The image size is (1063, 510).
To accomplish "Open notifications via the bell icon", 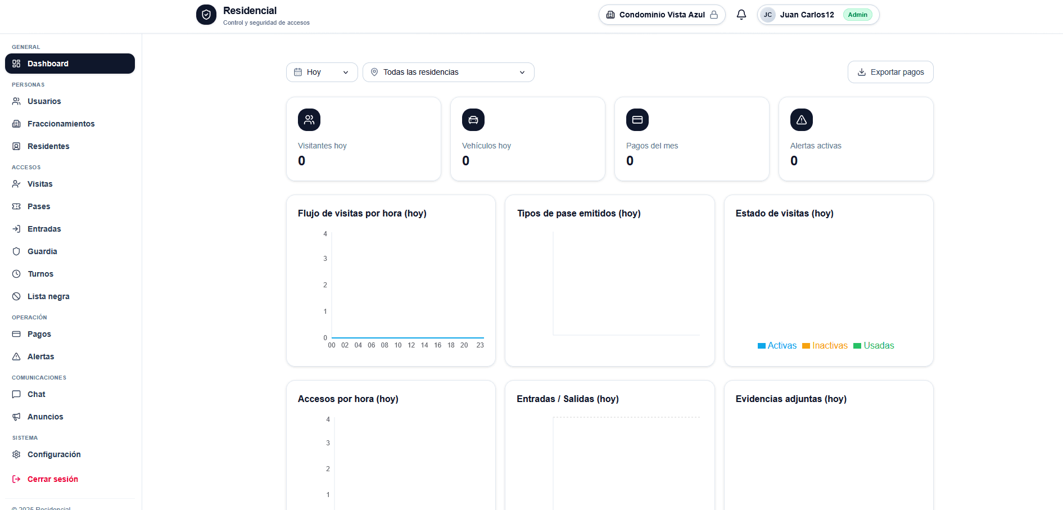I will [x=741, y=14].
